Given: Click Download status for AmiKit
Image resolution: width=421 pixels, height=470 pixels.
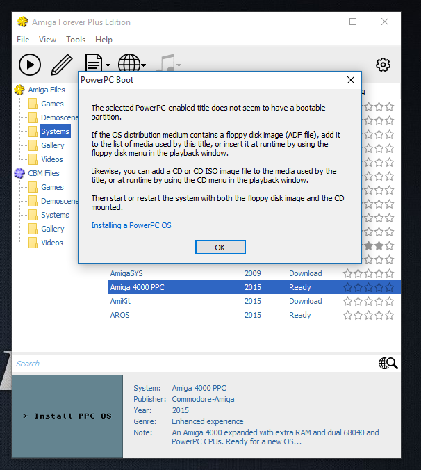Looking at the screenshot, I should point(306,301).
